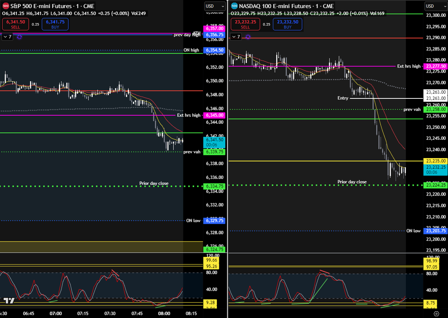448x318 pixels.
Task: Click the 07:30 time axis label
Action: tap(110, 314)
